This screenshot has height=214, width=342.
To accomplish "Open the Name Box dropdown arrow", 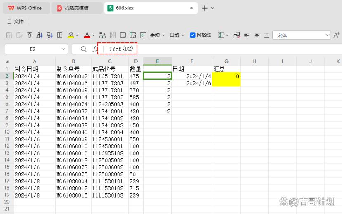I will click(x=63, y=49).
